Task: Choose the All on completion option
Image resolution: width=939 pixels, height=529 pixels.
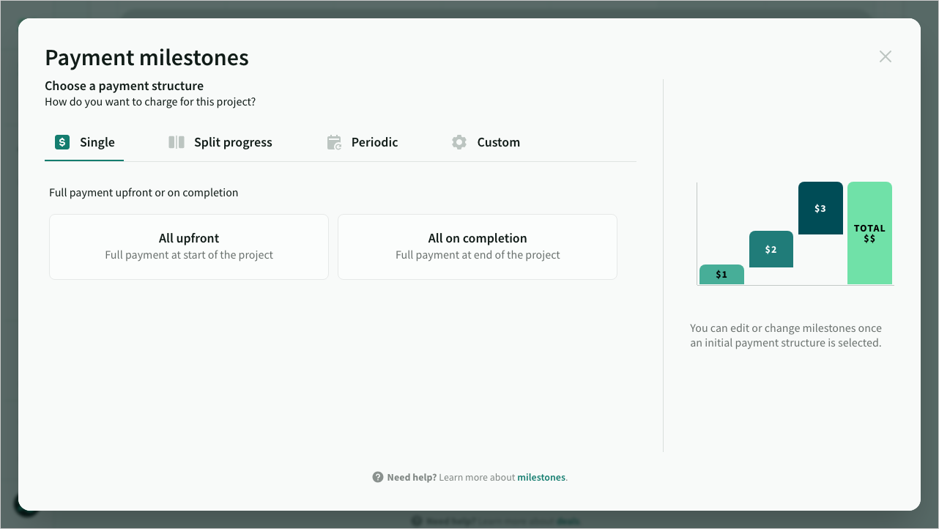Action: (477, 246)
